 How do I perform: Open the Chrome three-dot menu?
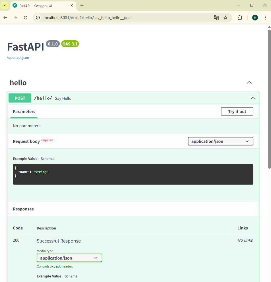(x=265, y=18)
